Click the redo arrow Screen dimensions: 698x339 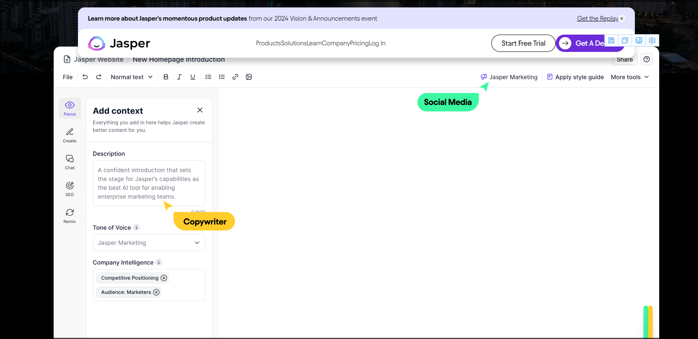pyautogui.click(x=99, y=77)
